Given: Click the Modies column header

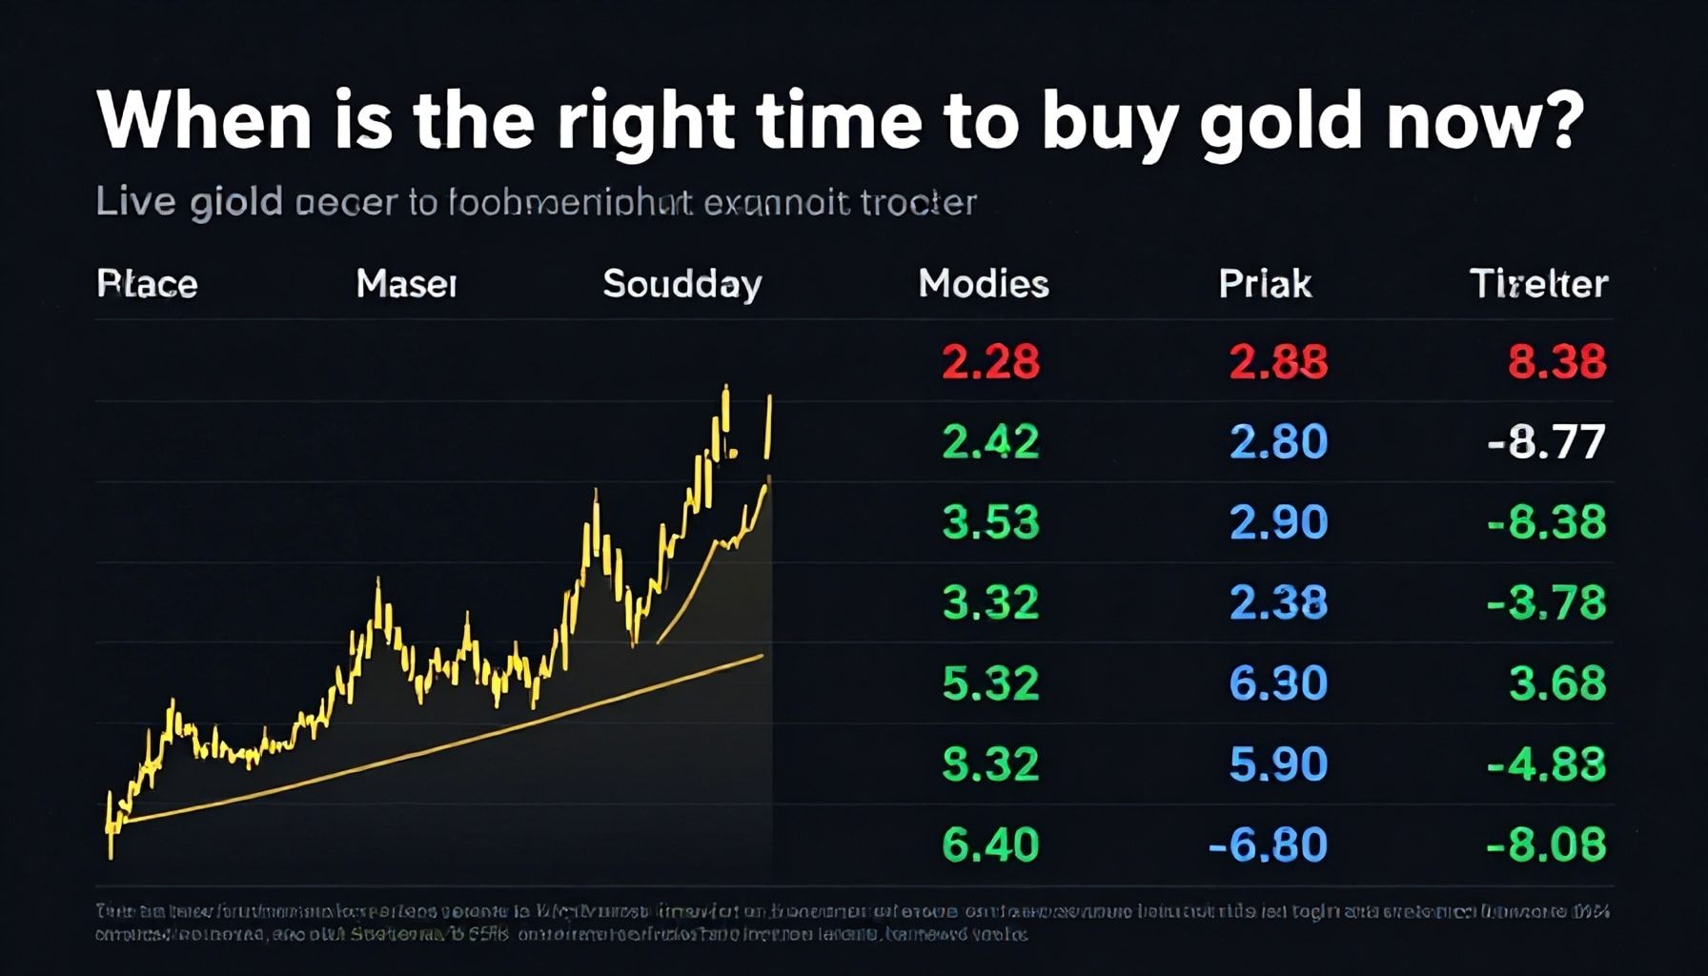Looking at the screenshot, I should pyautogui.click(x=983, y=284).
